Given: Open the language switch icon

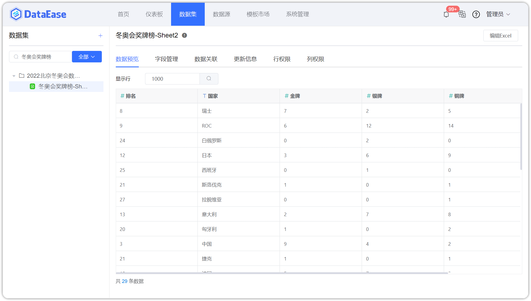Looking at the screenshot, I should (x=462, y=14).
